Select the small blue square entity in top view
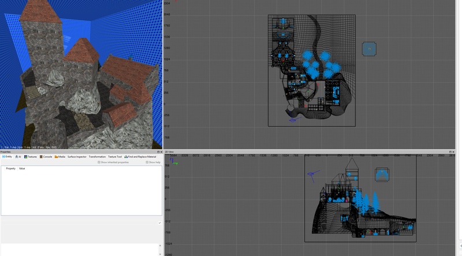This screenshot has width=462, height=256. coord(369,49)
